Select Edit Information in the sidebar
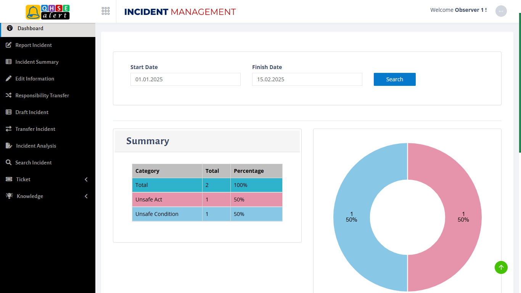Viewport: 521px width, 293px height. (35, 79)
